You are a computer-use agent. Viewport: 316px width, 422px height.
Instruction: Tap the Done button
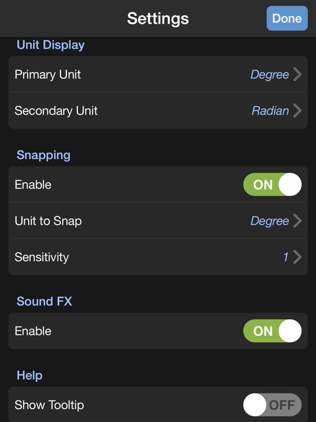point(287,18)
